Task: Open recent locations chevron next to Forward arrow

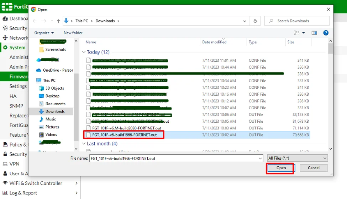Action: (52, 21)
